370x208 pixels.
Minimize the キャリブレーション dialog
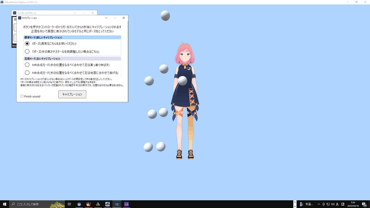(106, 18)
